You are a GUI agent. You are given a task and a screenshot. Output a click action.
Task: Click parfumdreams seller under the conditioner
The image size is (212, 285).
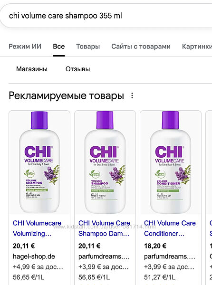point(170,256)
